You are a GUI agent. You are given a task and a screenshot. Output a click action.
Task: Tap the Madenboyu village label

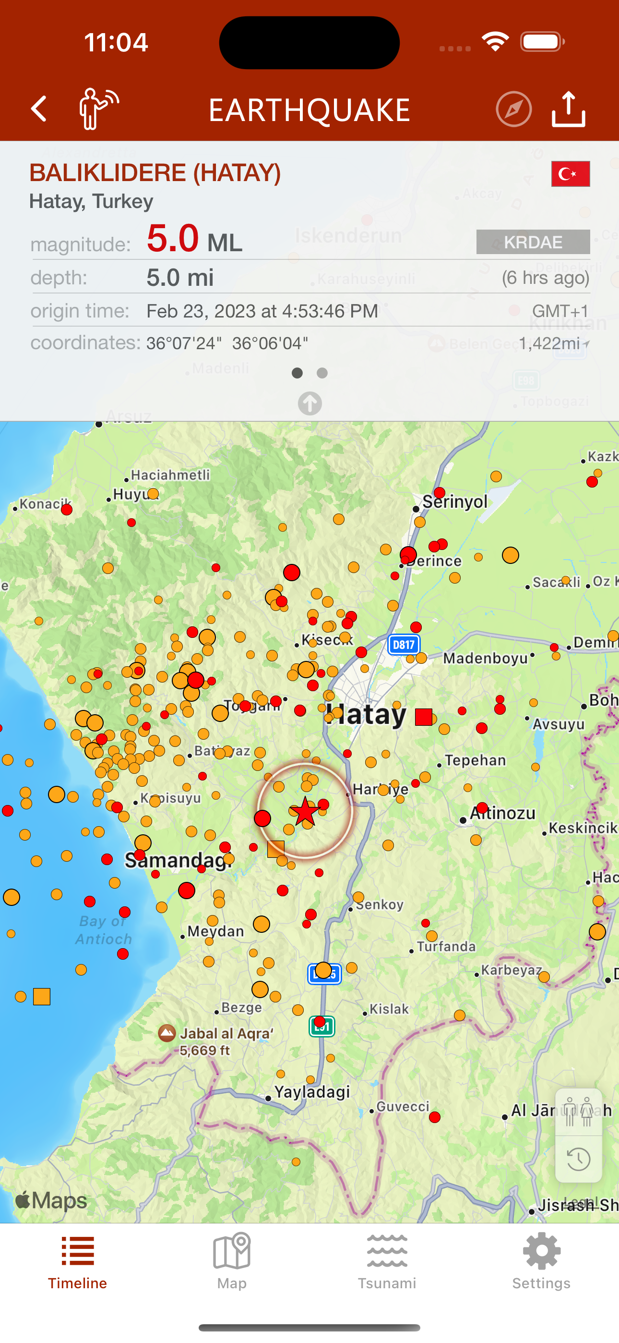point(486,658)
